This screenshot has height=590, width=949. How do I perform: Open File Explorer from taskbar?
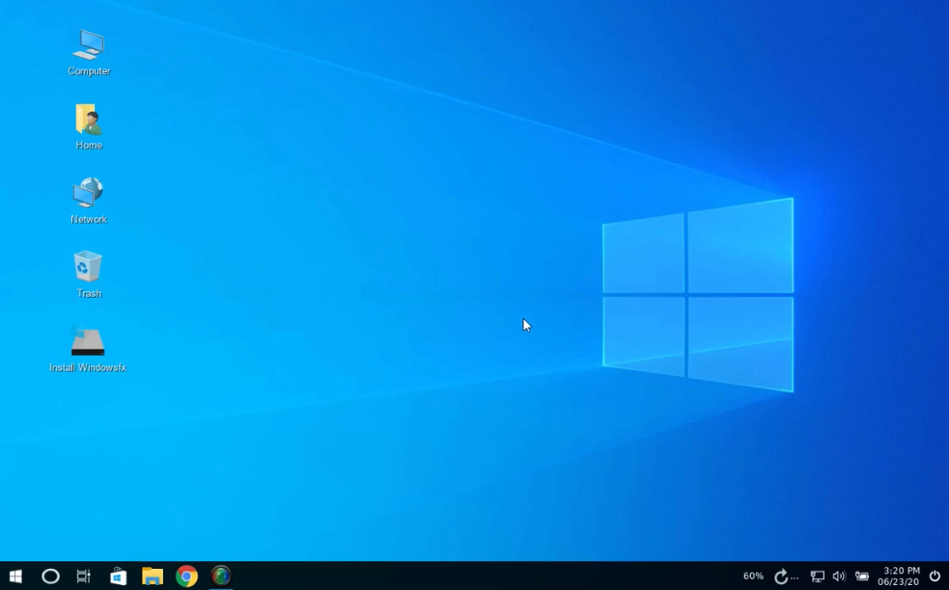click(153, 577)
